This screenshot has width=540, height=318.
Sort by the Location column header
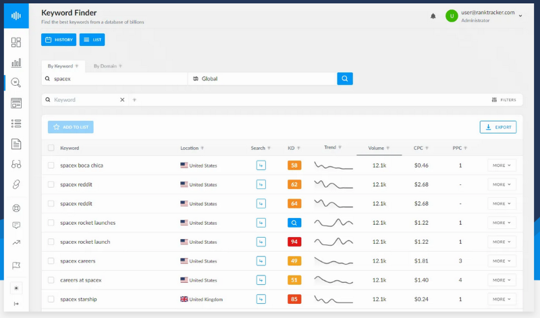click(x=192, y=148)
